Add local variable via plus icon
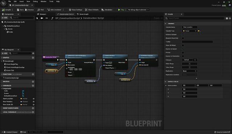232x134 pixels. click(x=33, y=112)
